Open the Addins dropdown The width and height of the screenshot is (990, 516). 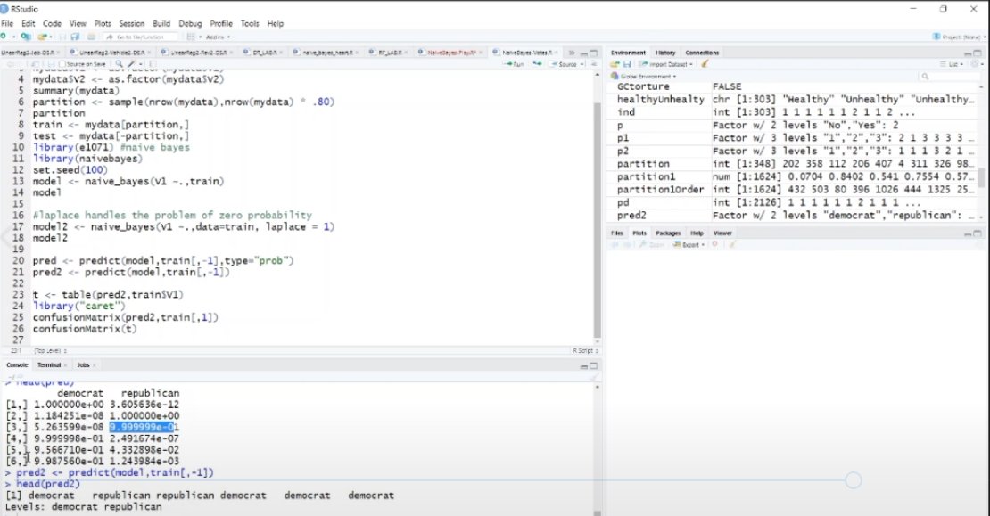[x=218, y=37]
